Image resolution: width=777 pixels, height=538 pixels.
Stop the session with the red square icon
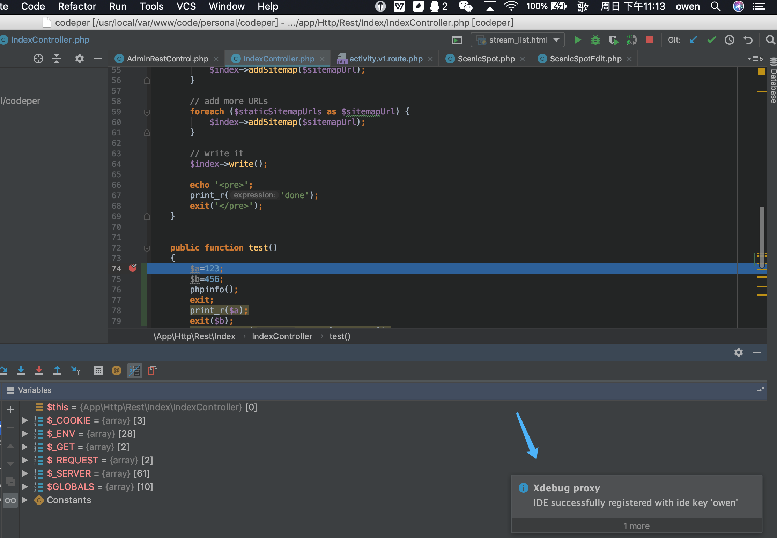point(650,40)
